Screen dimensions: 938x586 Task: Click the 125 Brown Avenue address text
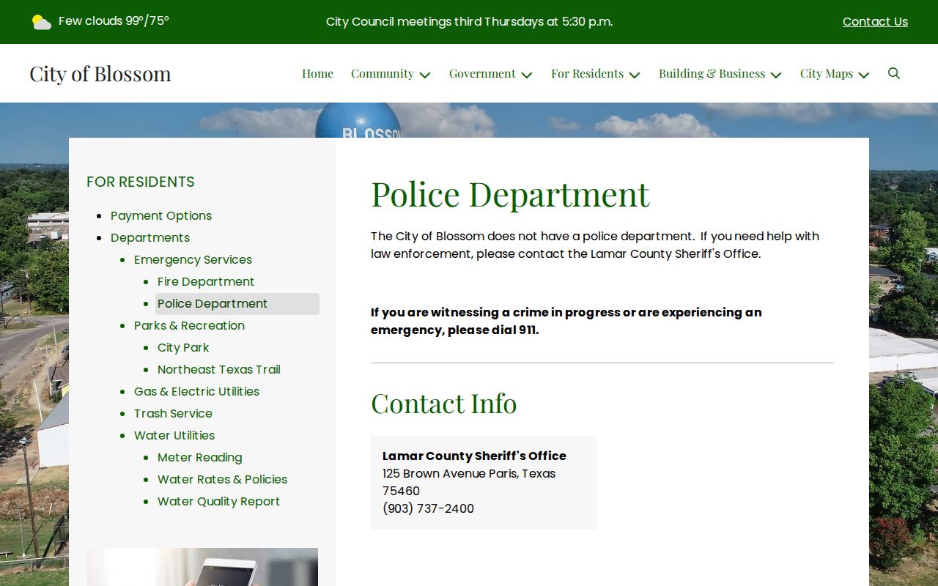click(x=469, y=482)
